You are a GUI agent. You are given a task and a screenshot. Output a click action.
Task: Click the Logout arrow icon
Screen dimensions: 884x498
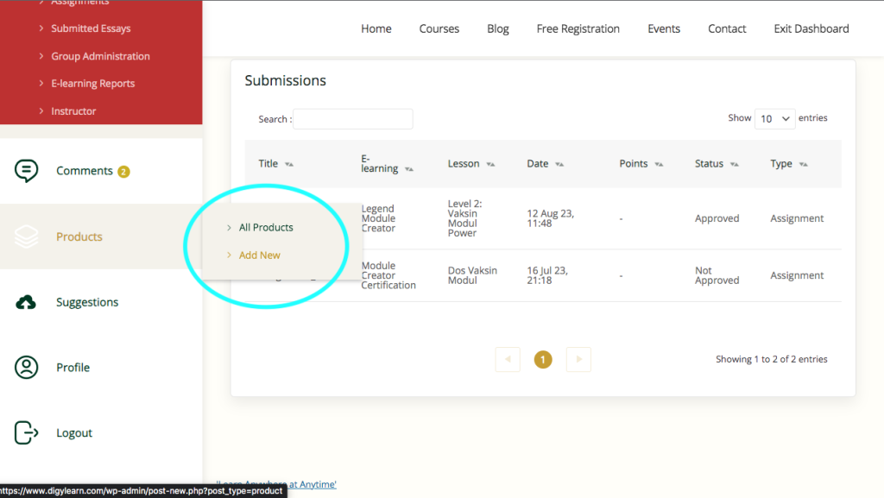27,433
